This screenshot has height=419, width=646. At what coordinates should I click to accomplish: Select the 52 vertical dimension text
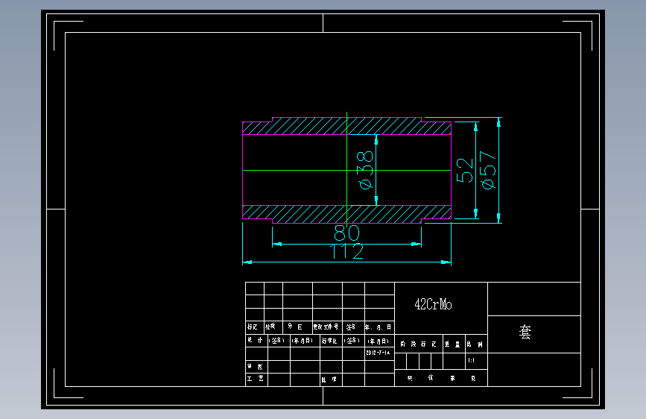point(465,170)
